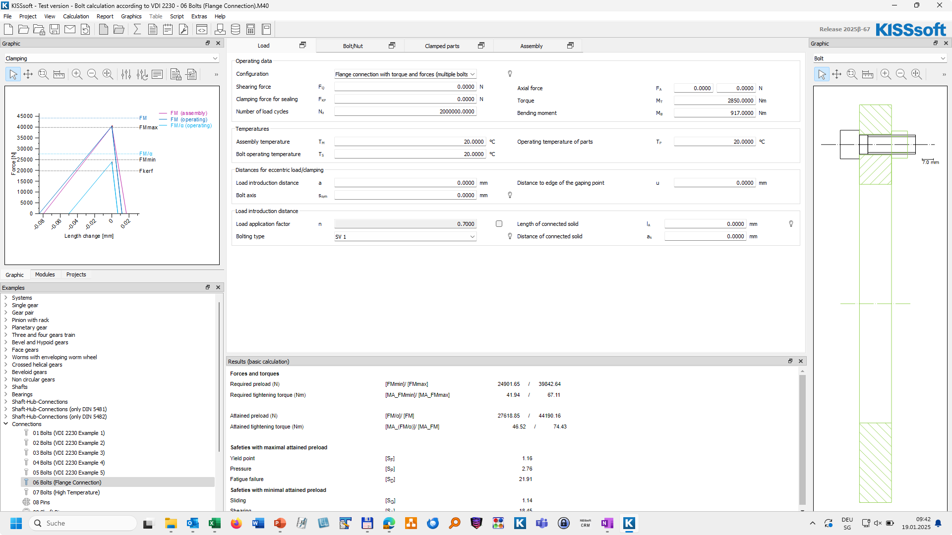Zoom out in the Clamping graphic panel

coord(92,74)
